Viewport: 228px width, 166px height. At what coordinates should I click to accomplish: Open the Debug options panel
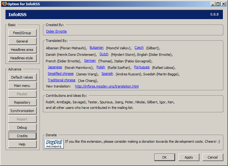click(x=22, y=128)
